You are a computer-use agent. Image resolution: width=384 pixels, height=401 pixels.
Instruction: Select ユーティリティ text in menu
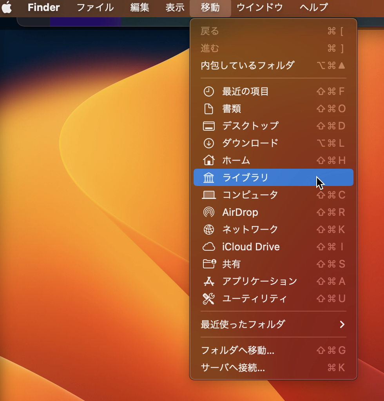tap(255, 299)
